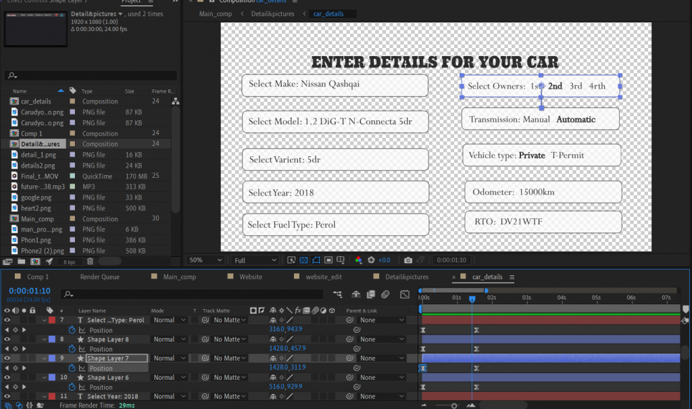Collapse Shape Layer 7 properties twirl
Screen dimensions: 692x409
click(44, 358)
